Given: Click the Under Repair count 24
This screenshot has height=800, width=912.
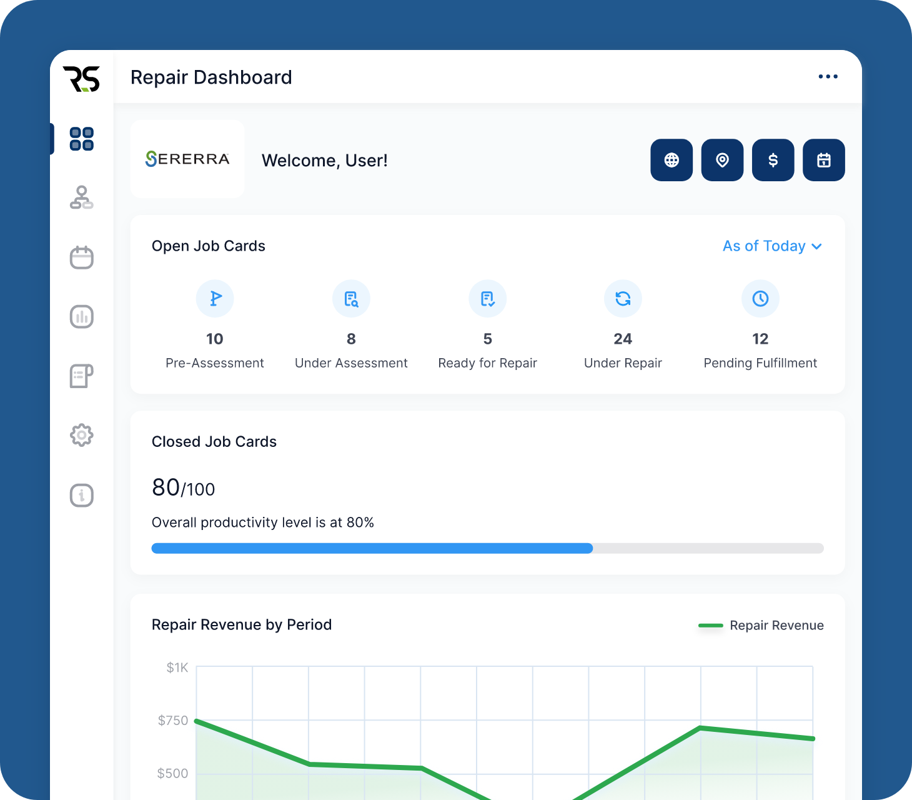Looking at the screenshot, I should pos(623,339).
